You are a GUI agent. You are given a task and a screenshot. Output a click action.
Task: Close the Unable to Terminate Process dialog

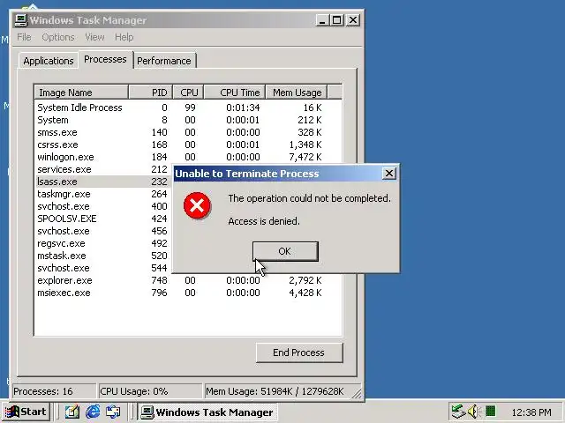pyautogui.click(x=389, y=174)
